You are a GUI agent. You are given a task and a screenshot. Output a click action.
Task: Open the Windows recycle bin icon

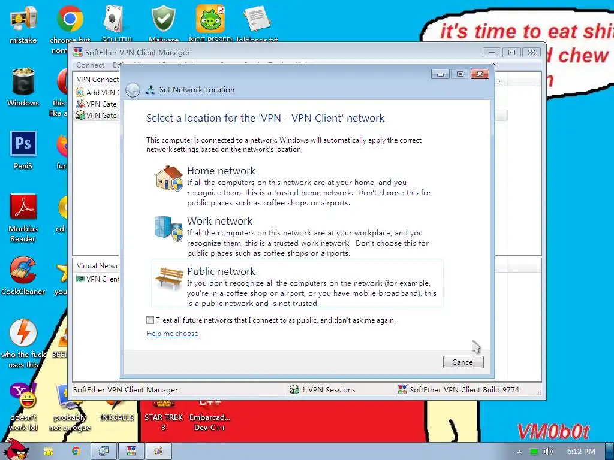pos(23,81)
